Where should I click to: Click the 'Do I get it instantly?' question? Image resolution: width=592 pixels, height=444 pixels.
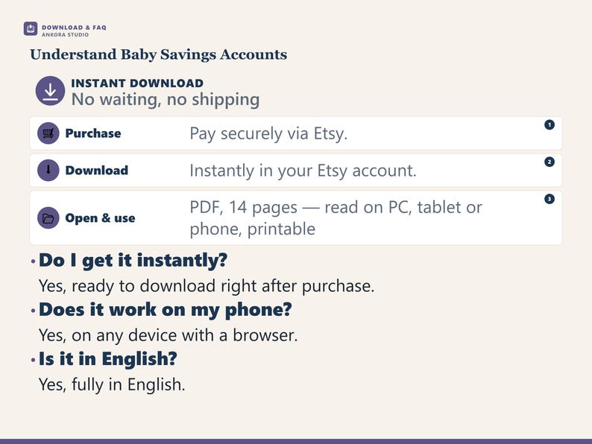tap(133, 260)
